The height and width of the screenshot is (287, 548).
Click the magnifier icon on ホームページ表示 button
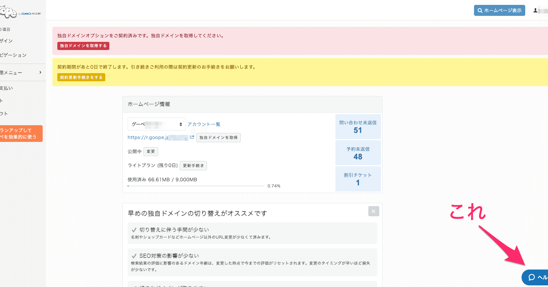coord(480,10)
